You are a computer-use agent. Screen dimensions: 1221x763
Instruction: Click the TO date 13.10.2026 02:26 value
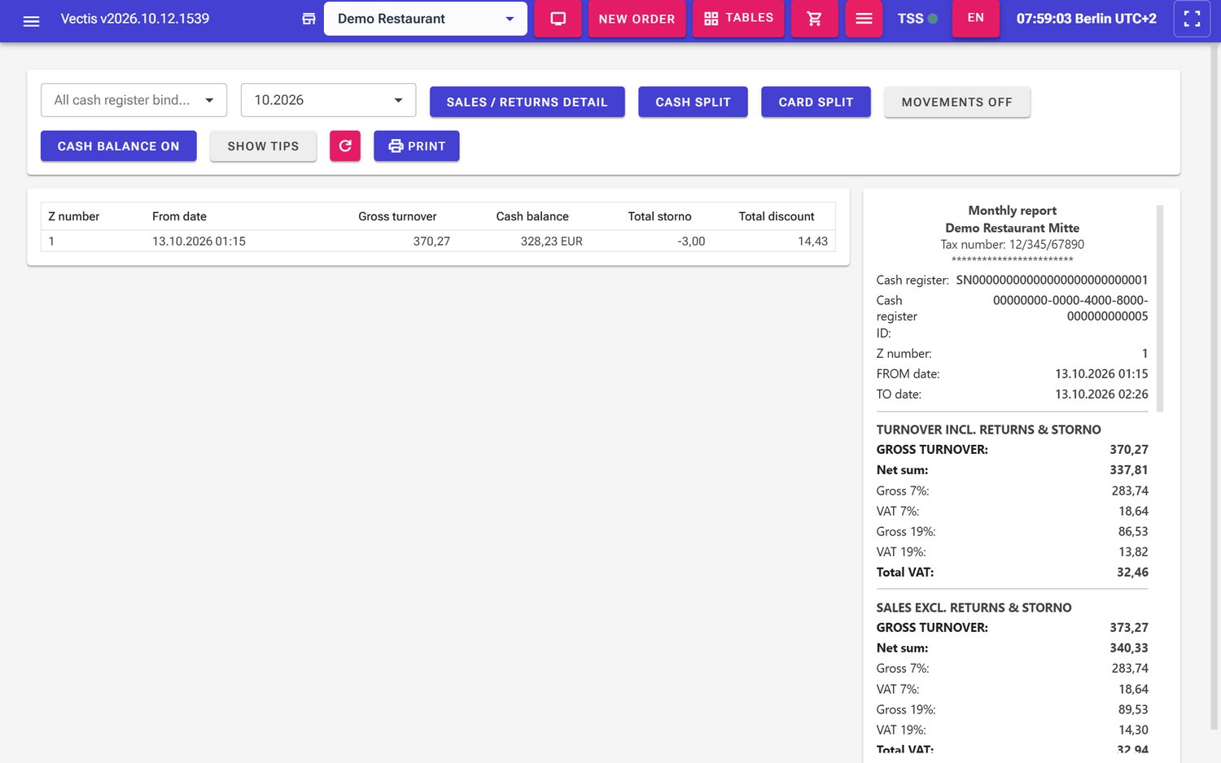(x=1101, y=394)
